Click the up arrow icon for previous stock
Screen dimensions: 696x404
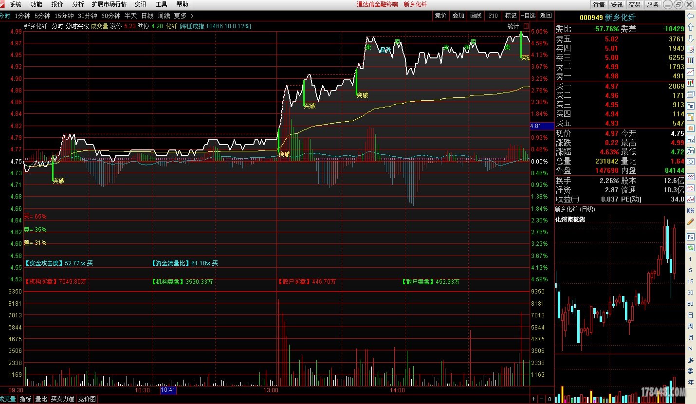tap(690, 27)
